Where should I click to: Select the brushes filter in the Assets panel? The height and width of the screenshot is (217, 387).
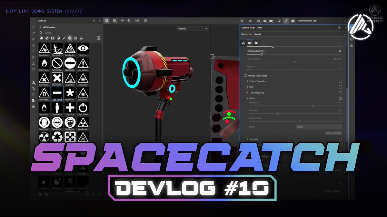(64, 38)
